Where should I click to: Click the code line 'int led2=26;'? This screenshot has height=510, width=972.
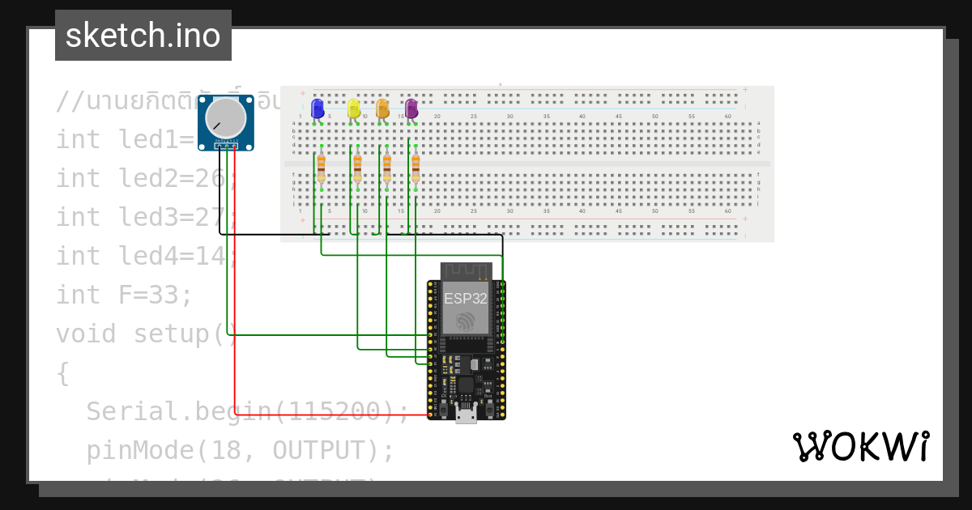147,178
